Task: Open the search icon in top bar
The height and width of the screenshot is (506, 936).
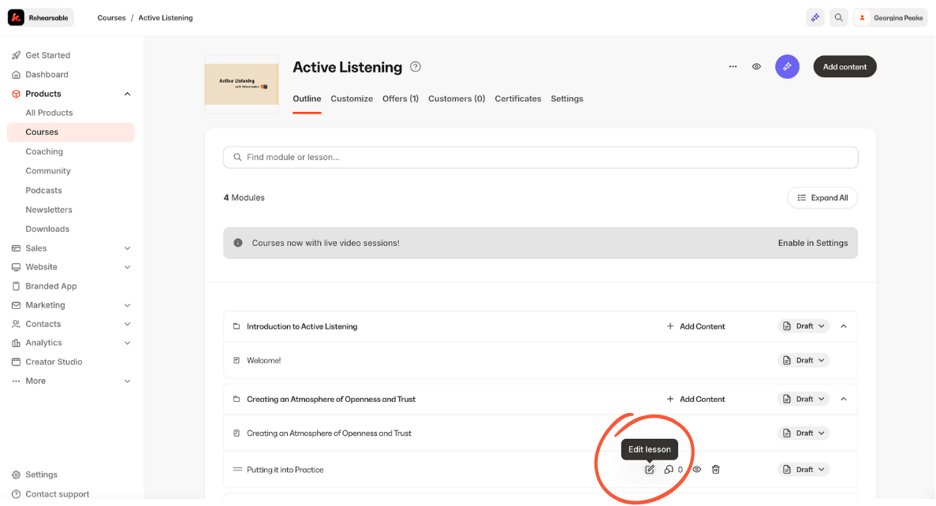Action: (838, 17)
